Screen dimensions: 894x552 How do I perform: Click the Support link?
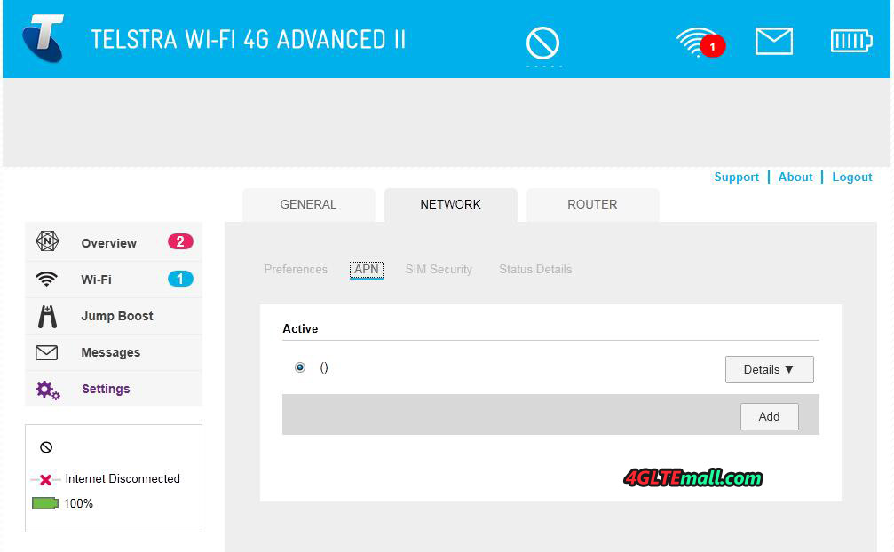736,177
